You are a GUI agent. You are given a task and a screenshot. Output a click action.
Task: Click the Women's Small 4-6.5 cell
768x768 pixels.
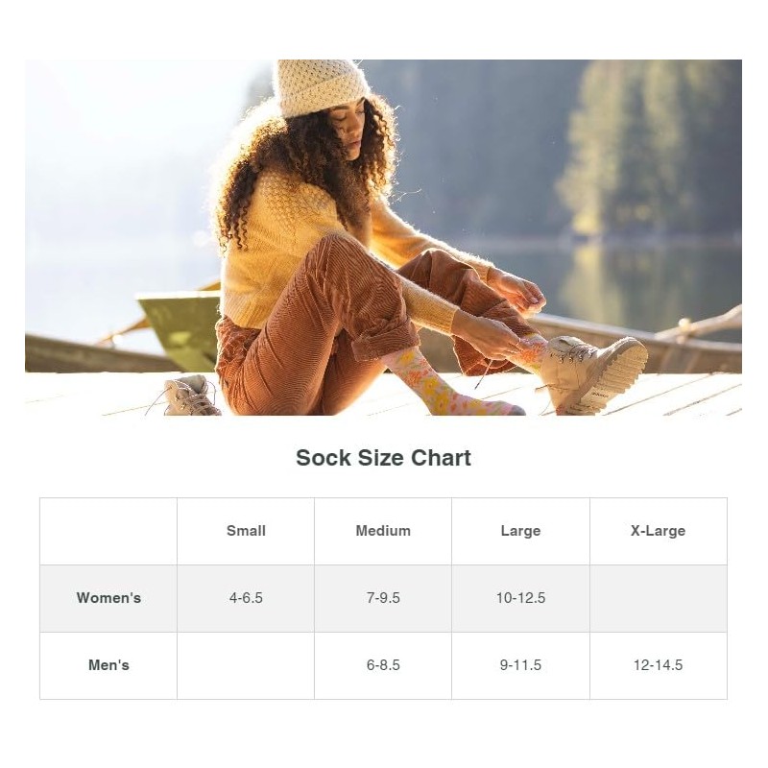pyautogui.click(x=246, y=598)
